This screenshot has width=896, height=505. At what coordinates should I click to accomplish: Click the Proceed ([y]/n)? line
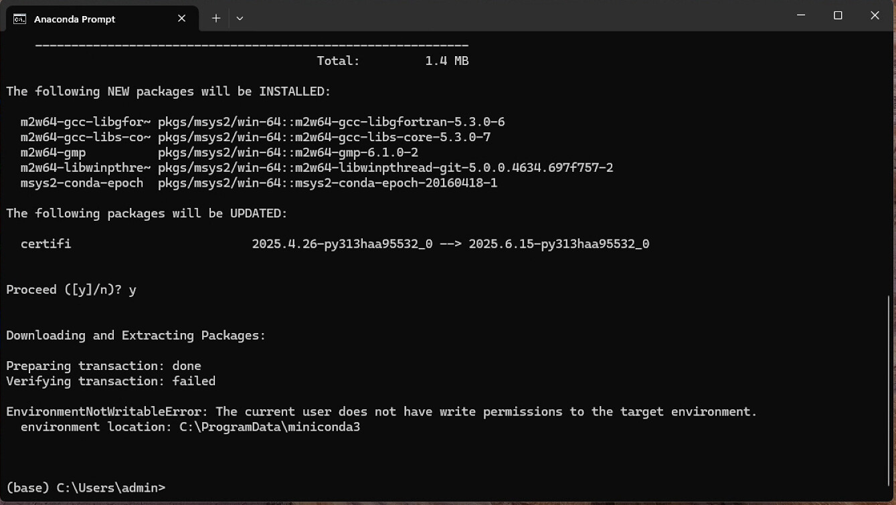point(71,290)
